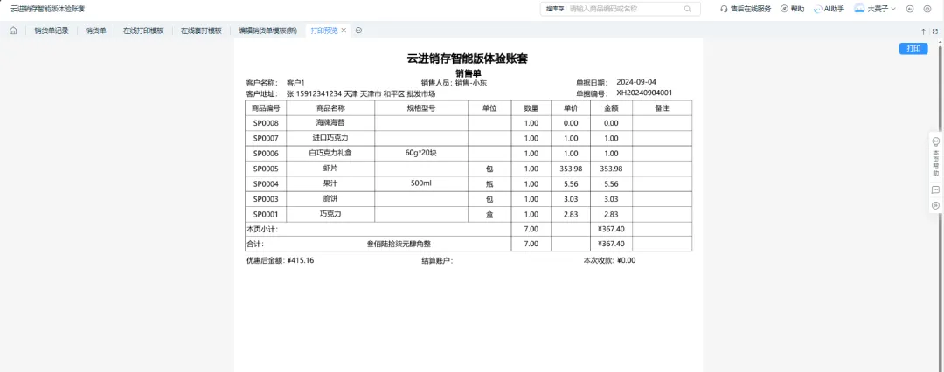The image size is (944, 372).
Task: Open 本页帮助 side panel
Action: pyautogui.click(x=935, y=157)
